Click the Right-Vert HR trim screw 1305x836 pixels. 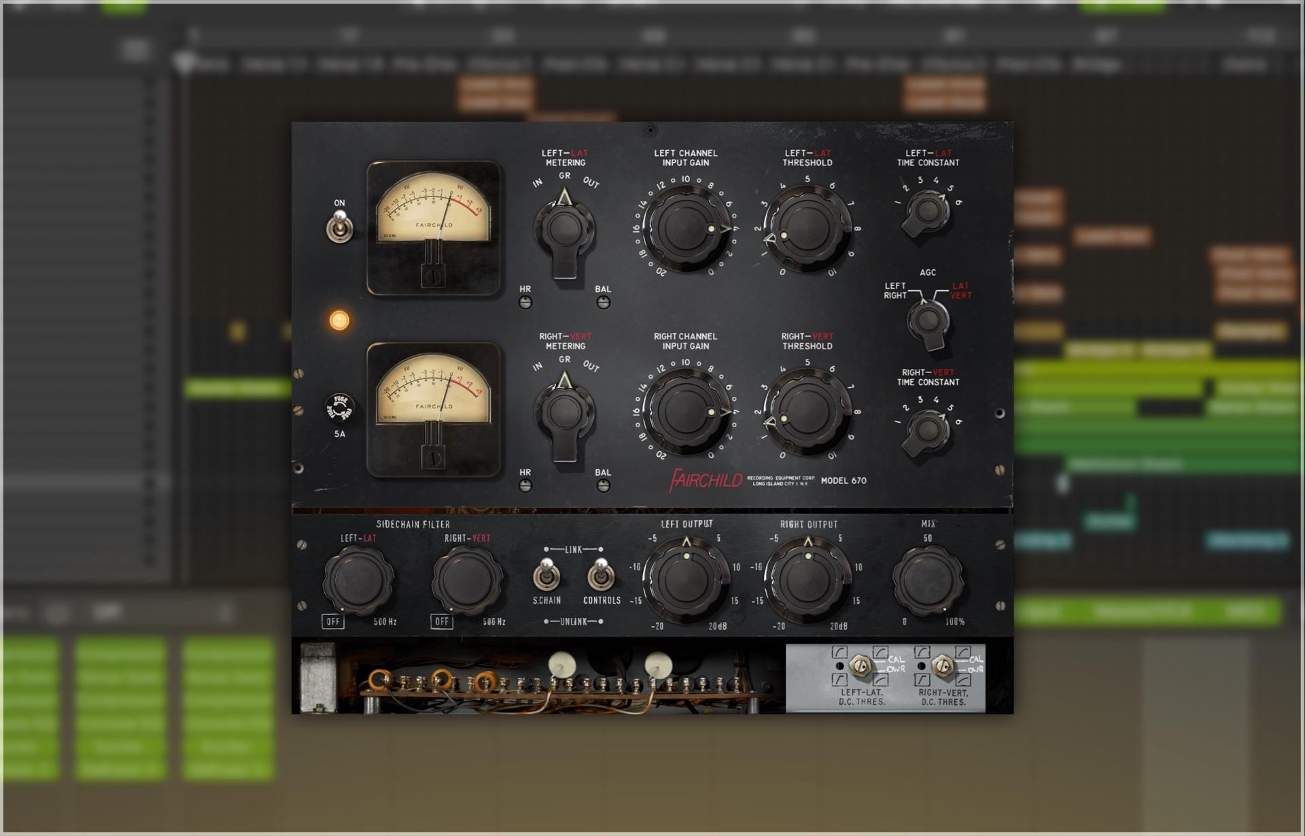[x=525, y=485]
